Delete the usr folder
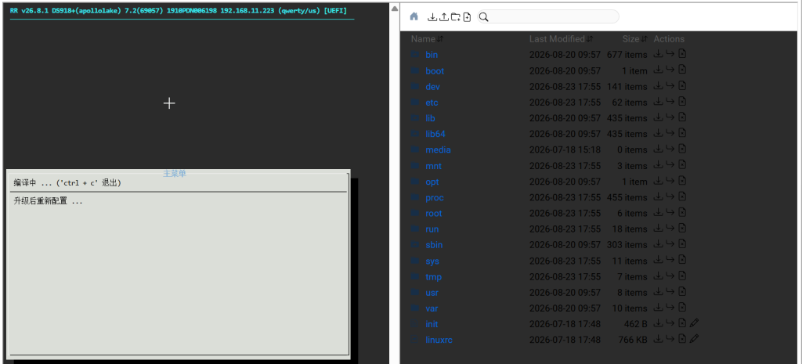This screenshot has width=802, height=364. tap(682, 291)
